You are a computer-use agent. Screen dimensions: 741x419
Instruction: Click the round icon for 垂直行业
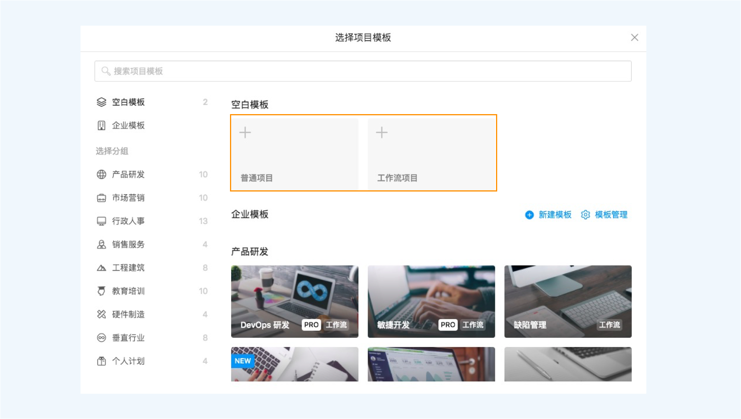click(101, 338)
